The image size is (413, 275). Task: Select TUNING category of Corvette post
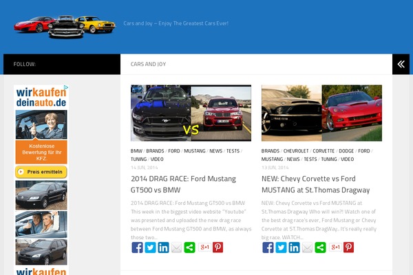[x=329, y=159]
